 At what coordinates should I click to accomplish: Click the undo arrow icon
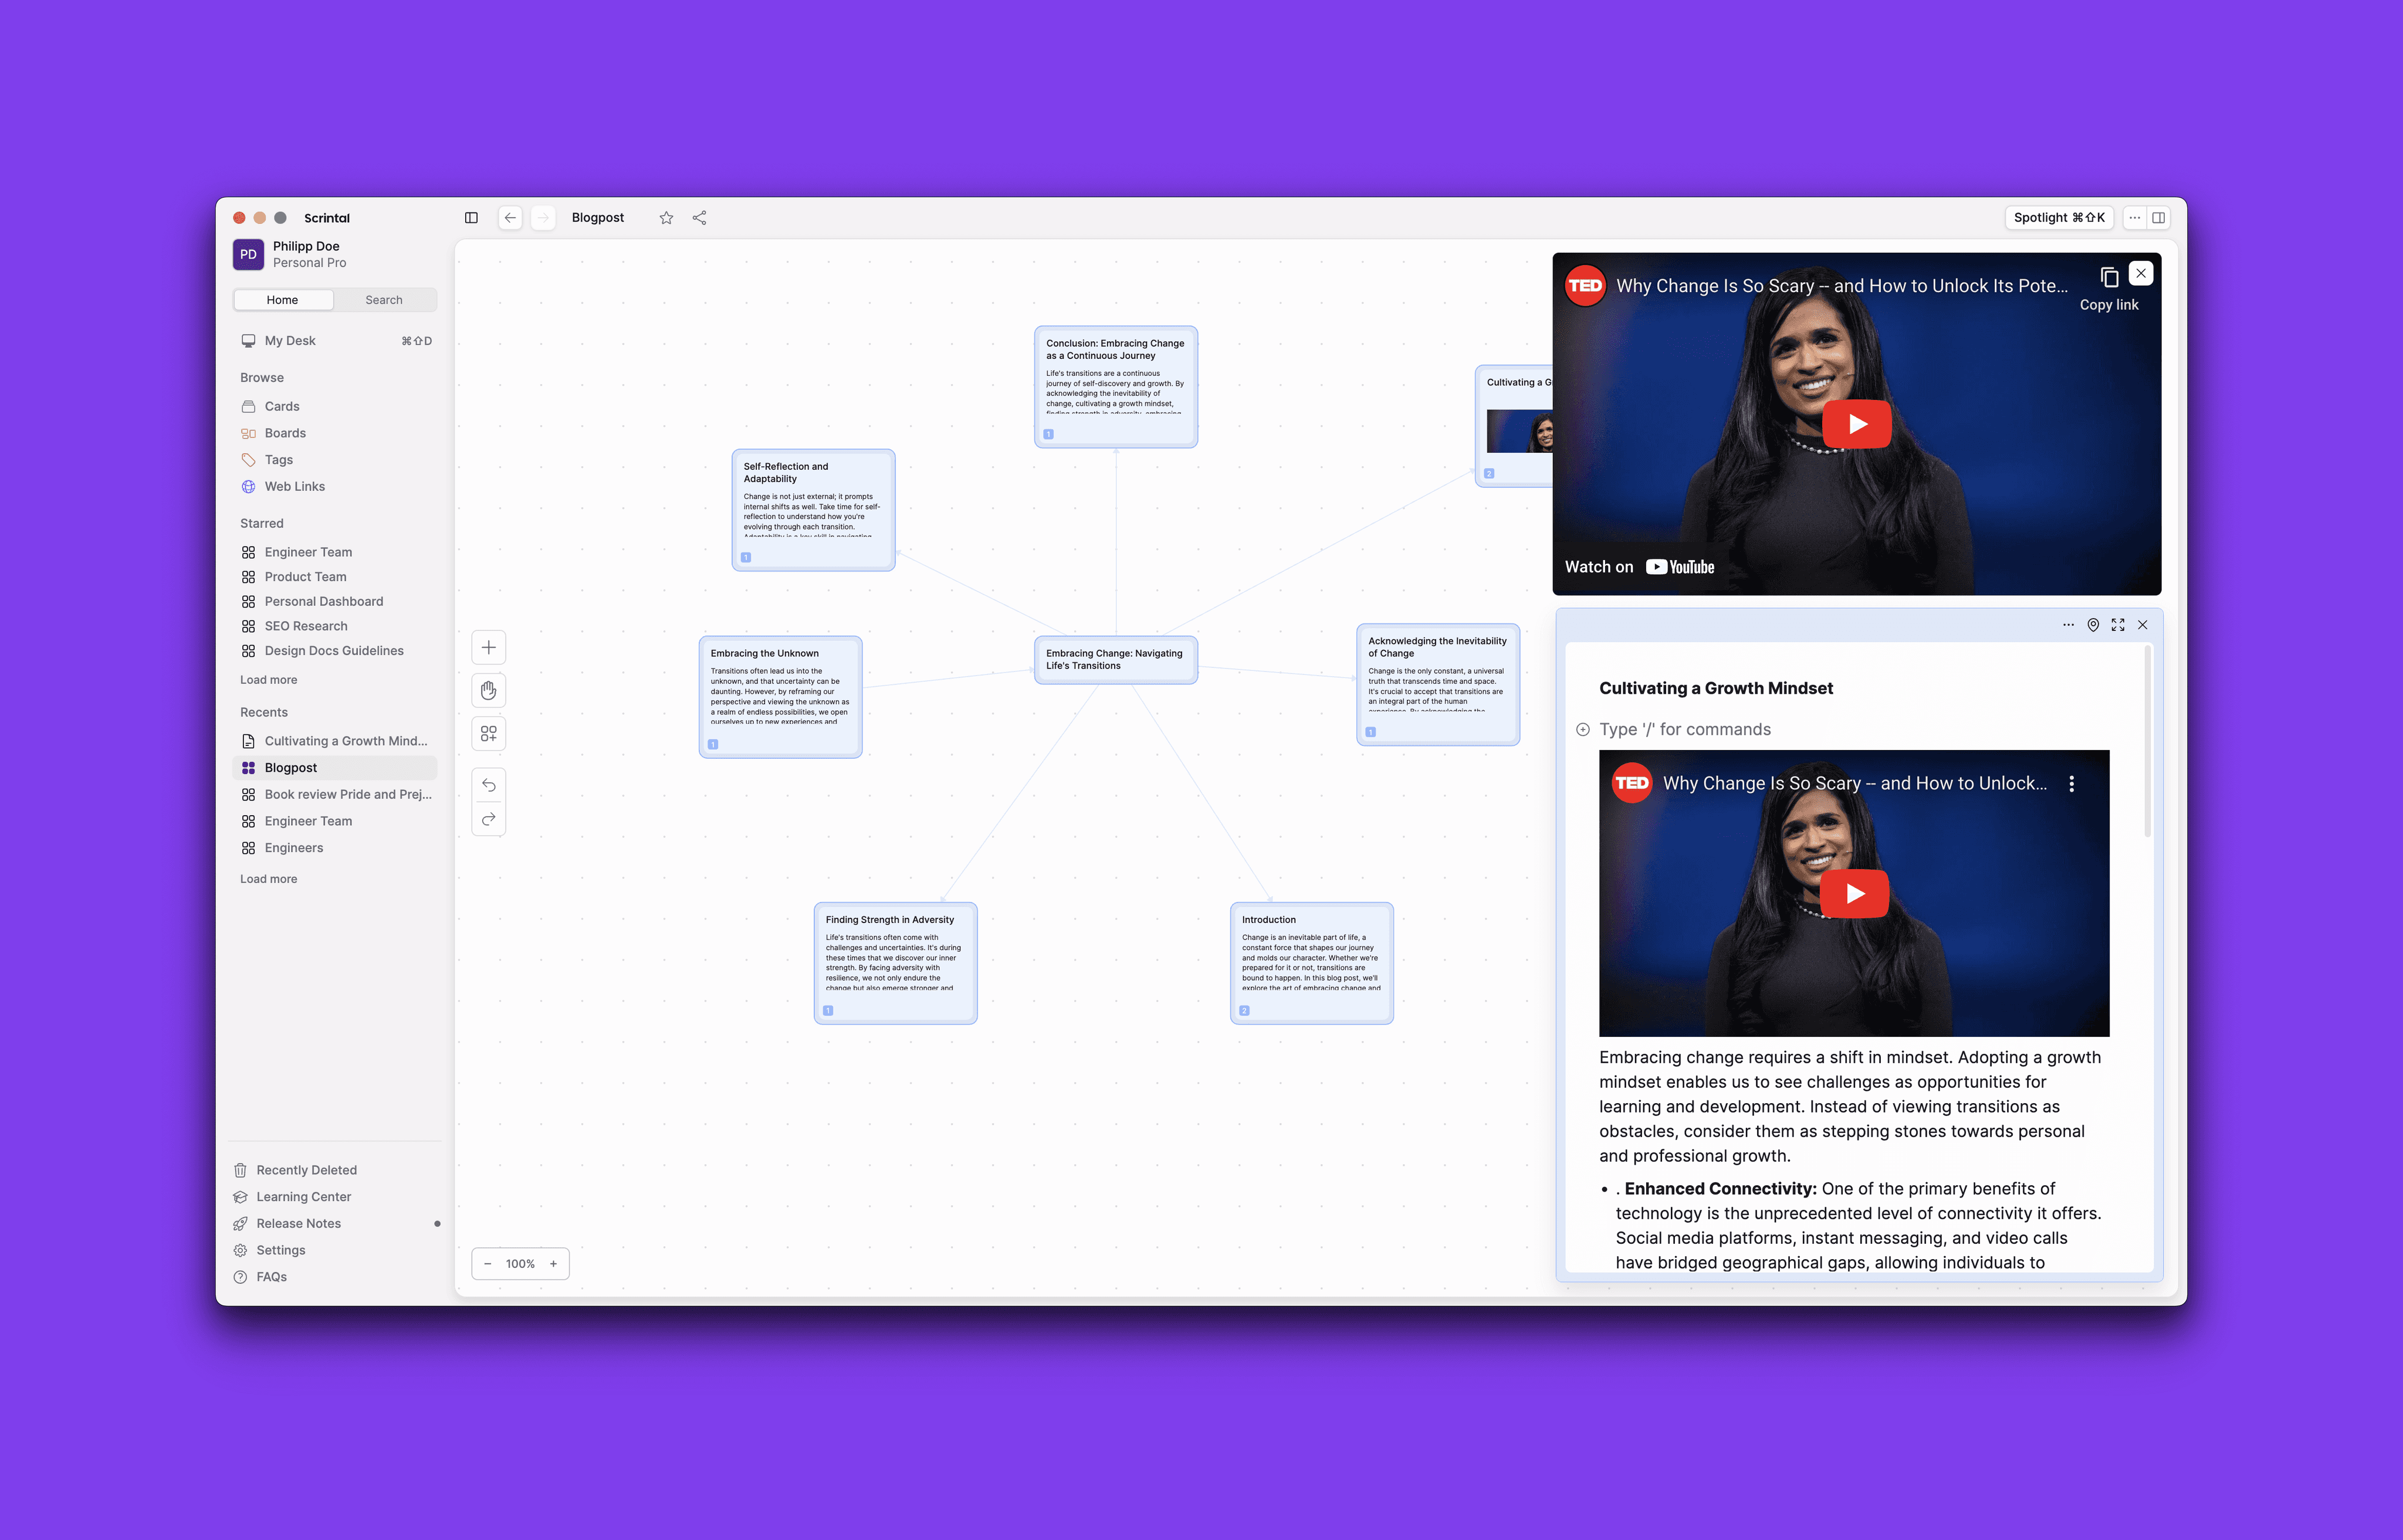(488, 785)
